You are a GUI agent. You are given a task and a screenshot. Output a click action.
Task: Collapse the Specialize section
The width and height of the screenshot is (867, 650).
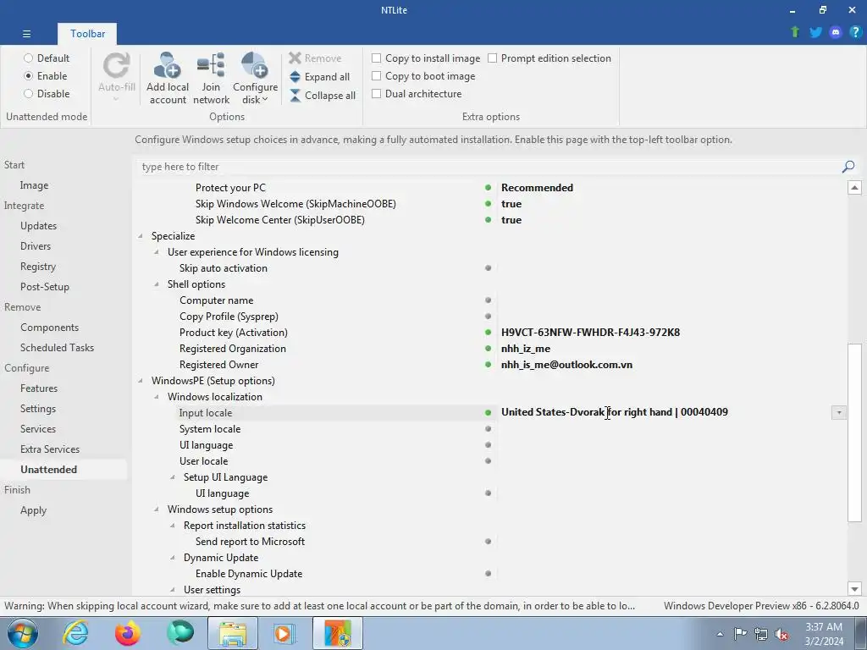click(141, 236)
